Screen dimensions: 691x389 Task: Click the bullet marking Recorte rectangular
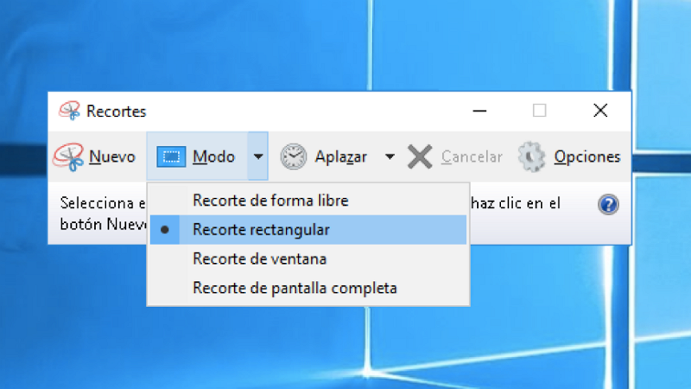165,230
